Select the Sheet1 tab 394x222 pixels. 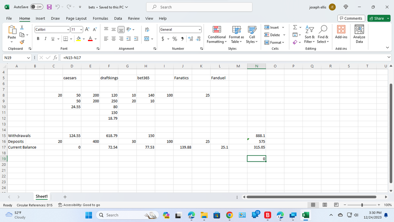(x=41, y=196)
